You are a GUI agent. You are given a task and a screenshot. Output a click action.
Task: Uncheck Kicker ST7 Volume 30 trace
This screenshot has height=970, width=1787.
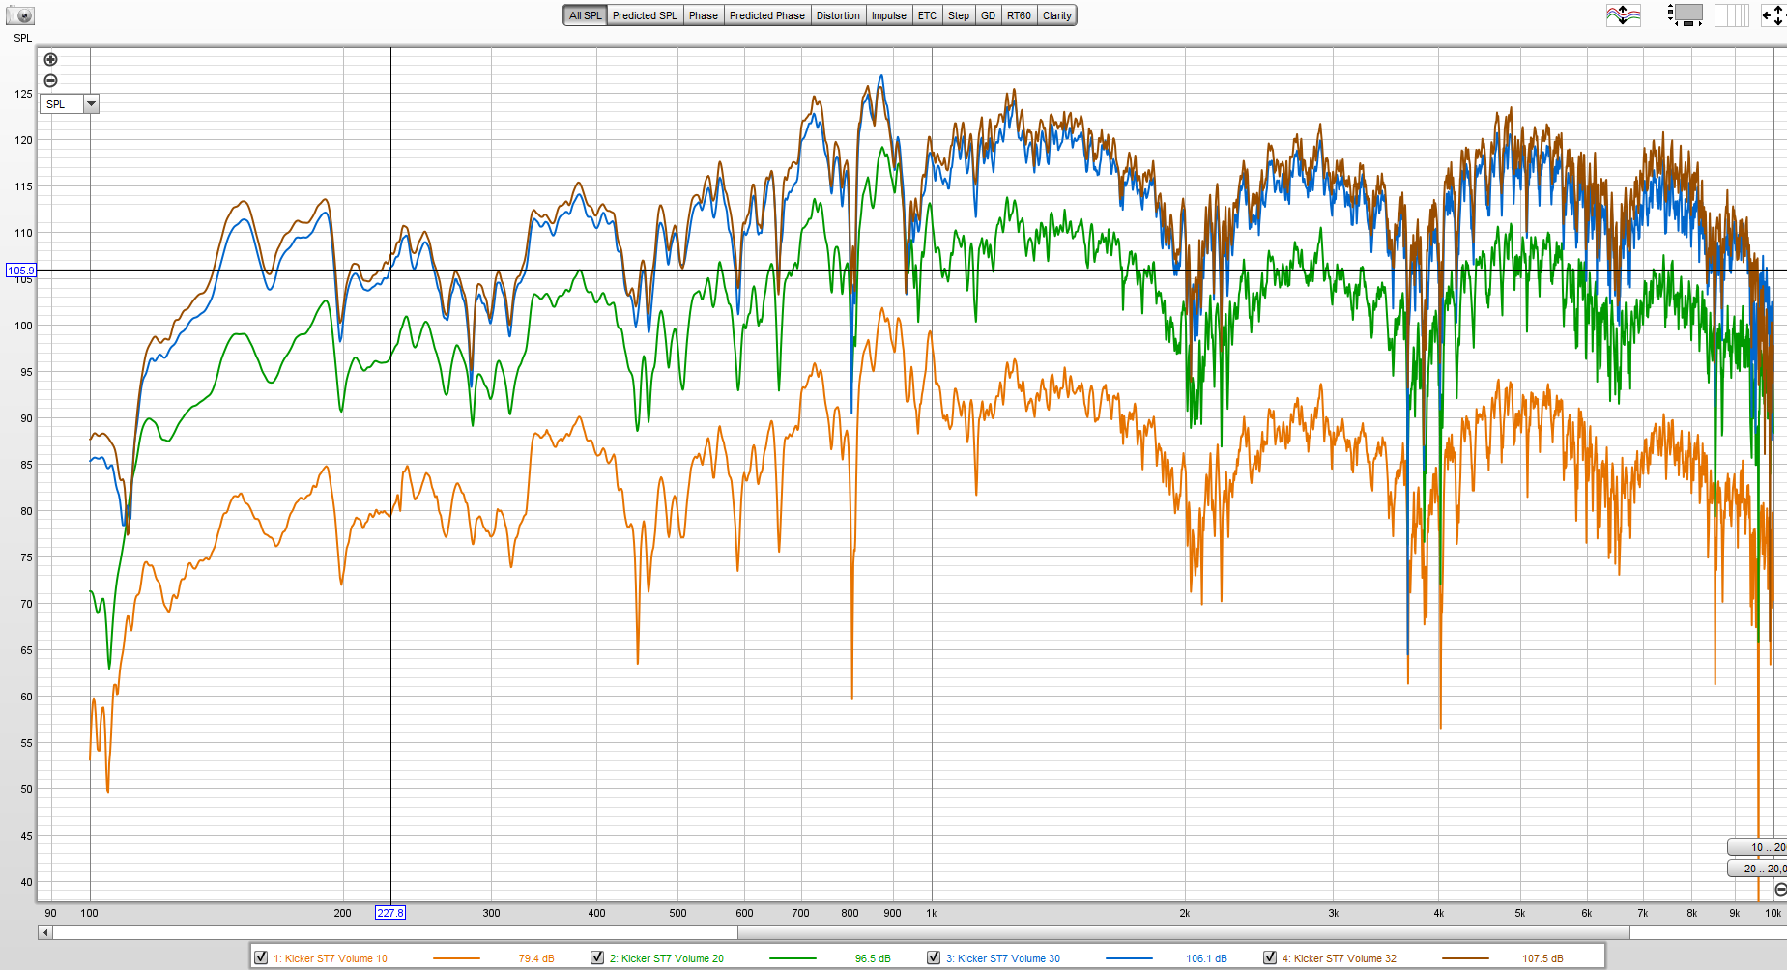coord(934,957)
